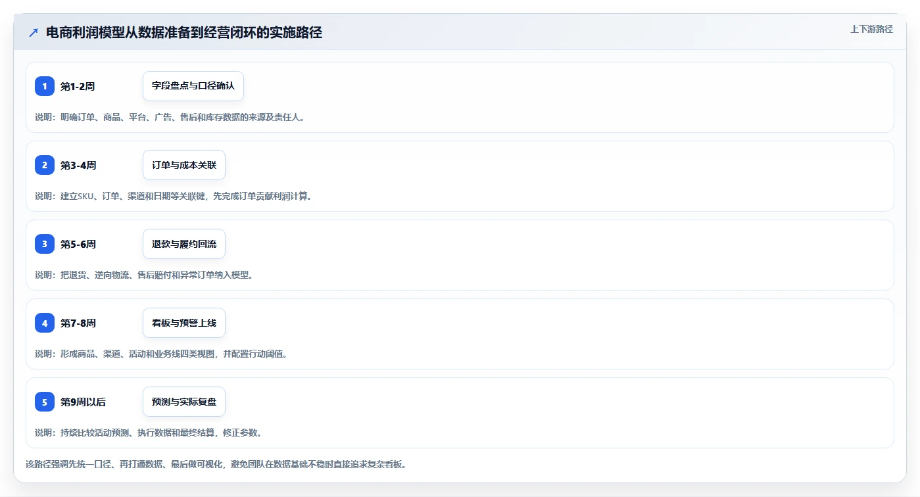Image resolution: width=920 pixels, height=497 pixels.
Task: Select the 订单与成本关联 chip
Action: click(x=184, y=165)
